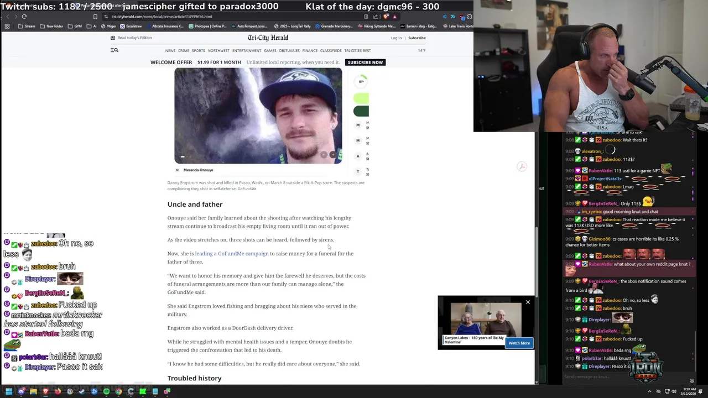The width and height of the screenshot is (708, 398).
Task: Click Subscribe in the Herald header
Action: (417, 38)
